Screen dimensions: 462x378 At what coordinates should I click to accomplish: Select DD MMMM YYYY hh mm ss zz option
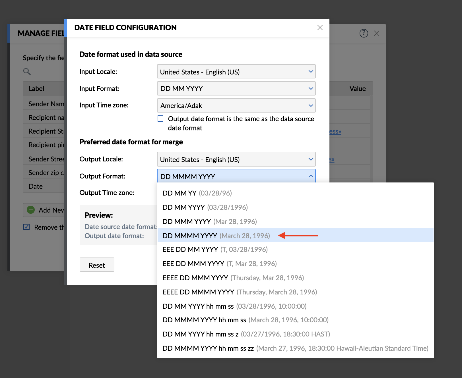pos(295,348)
